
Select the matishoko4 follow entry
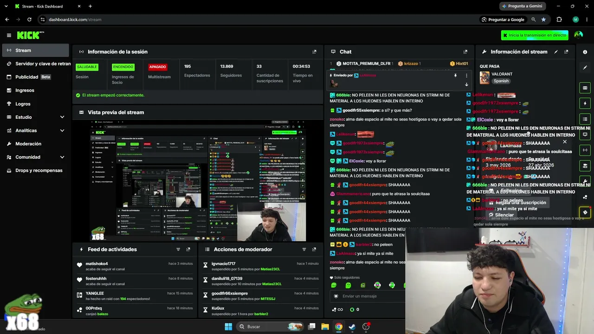(135, 266)
